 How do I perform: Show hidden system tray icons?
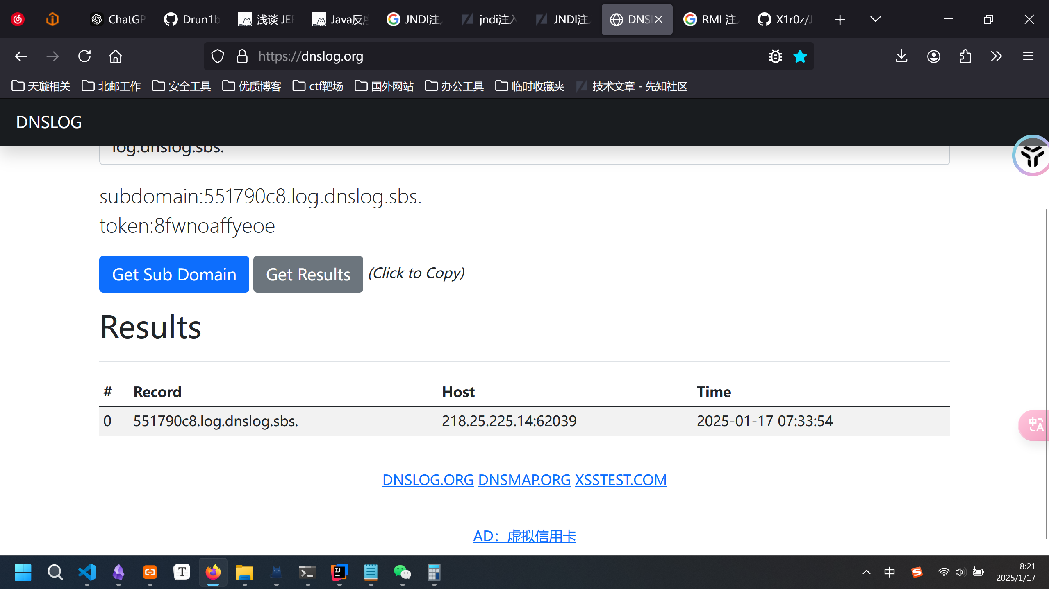pos(866,572)
